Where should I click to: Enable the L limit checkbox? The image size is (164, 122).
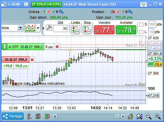click(141, 32)
